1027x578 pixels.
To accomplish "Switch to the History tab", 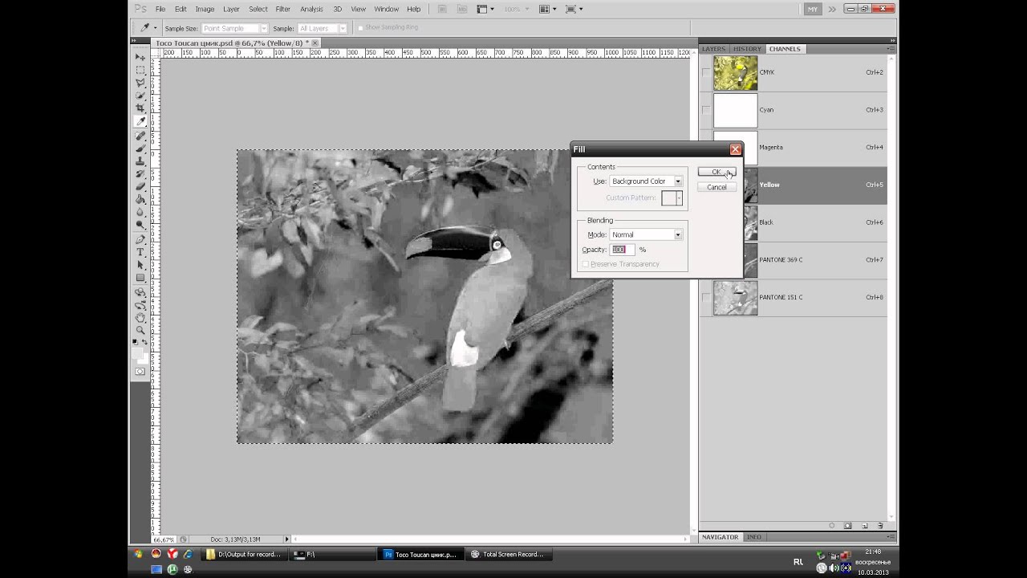I will point(747,49).
